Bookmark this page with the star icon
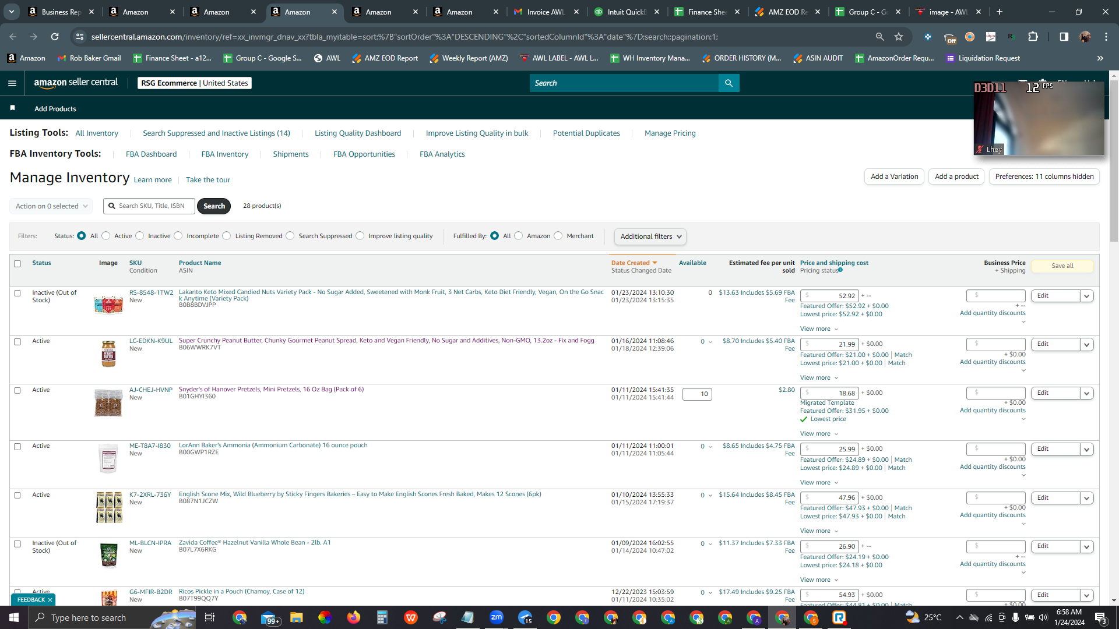The width and height of the screenshot is (1119, 629). coord(899,37)
